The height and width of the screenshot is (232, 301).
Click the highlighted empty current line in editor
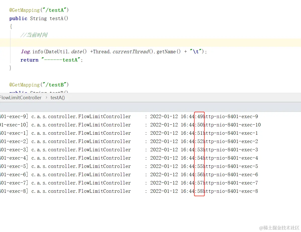pyautogui.click(x=150, y=43)
